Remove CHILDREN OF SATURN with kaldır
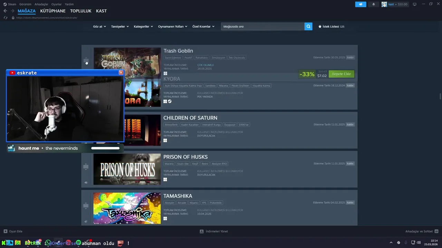The image size is (442, 248). pyautogui.click(x=350, y=124)
